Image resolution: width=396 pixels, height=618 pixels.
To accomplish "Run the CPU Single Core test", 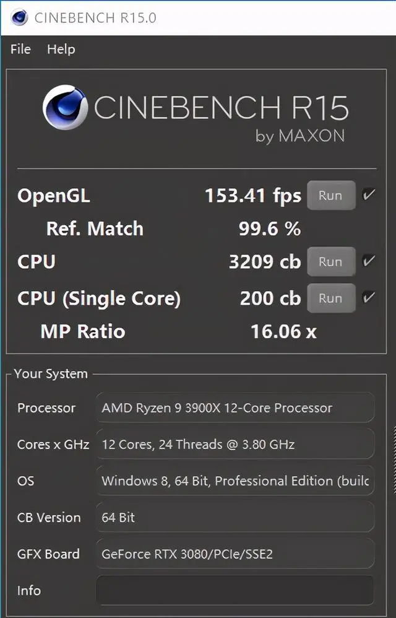I will coord(331,298).
